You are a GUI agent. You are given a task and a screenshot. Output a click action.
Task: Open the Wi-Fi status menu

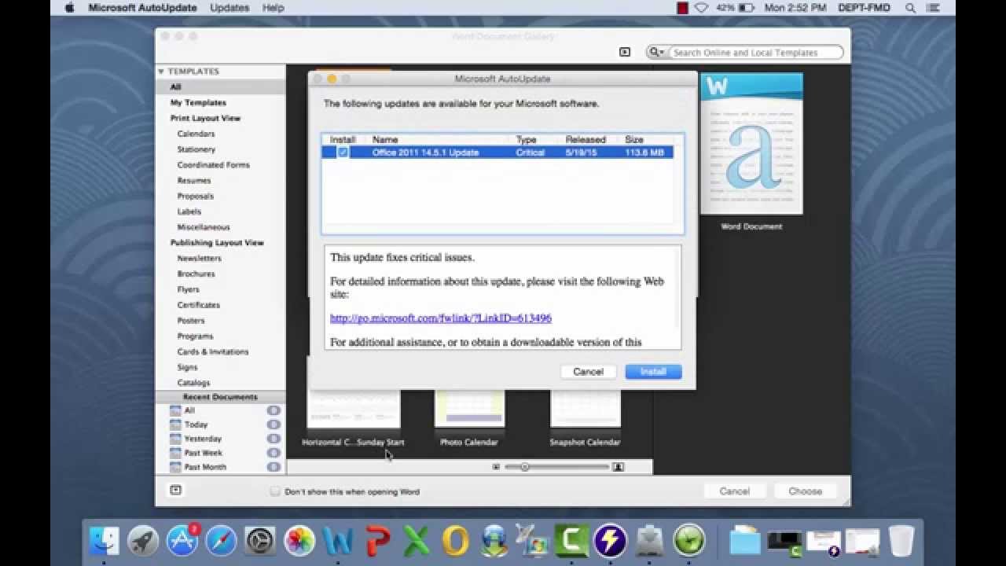click(x=702, y=8)
